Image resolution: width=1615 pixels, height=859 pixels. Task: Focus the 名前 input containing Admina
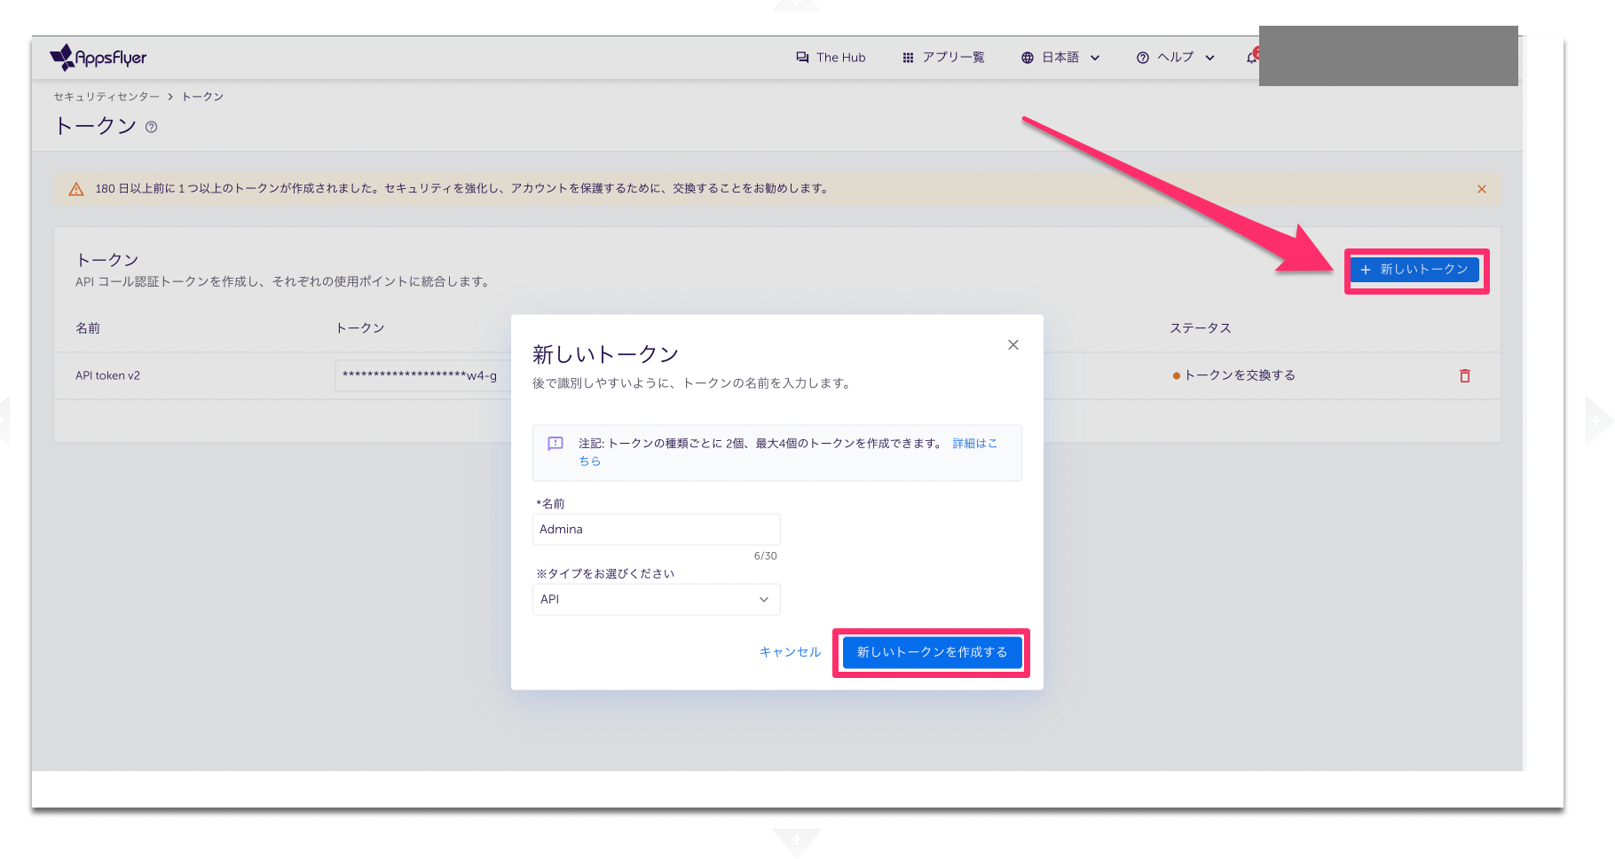click(657, 530)
